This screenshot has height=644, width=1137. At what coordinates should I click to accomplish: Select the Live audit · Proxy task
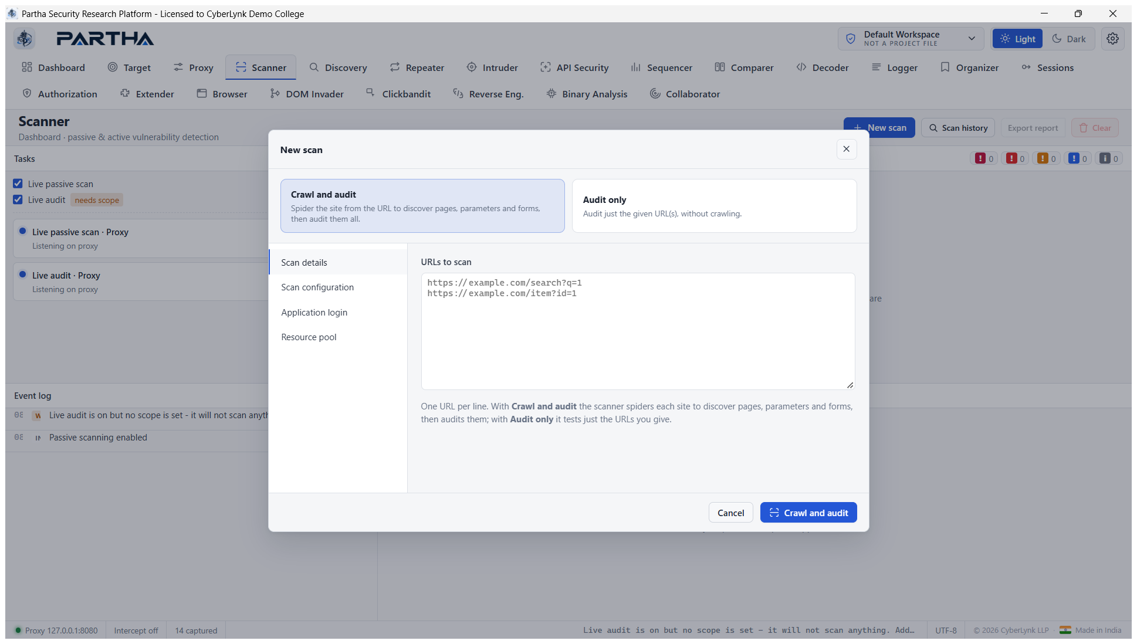pyautogui.click(x=141, y=282)
